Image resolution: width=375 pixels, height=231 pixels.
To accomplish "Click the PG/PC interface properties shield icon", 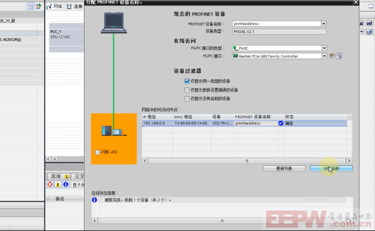I will [x=332, y=56].
